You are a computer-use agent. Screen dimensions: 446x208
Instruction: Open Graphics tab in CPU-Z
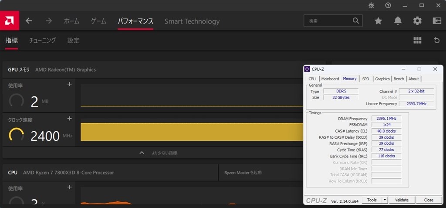(x=382, y=78)
